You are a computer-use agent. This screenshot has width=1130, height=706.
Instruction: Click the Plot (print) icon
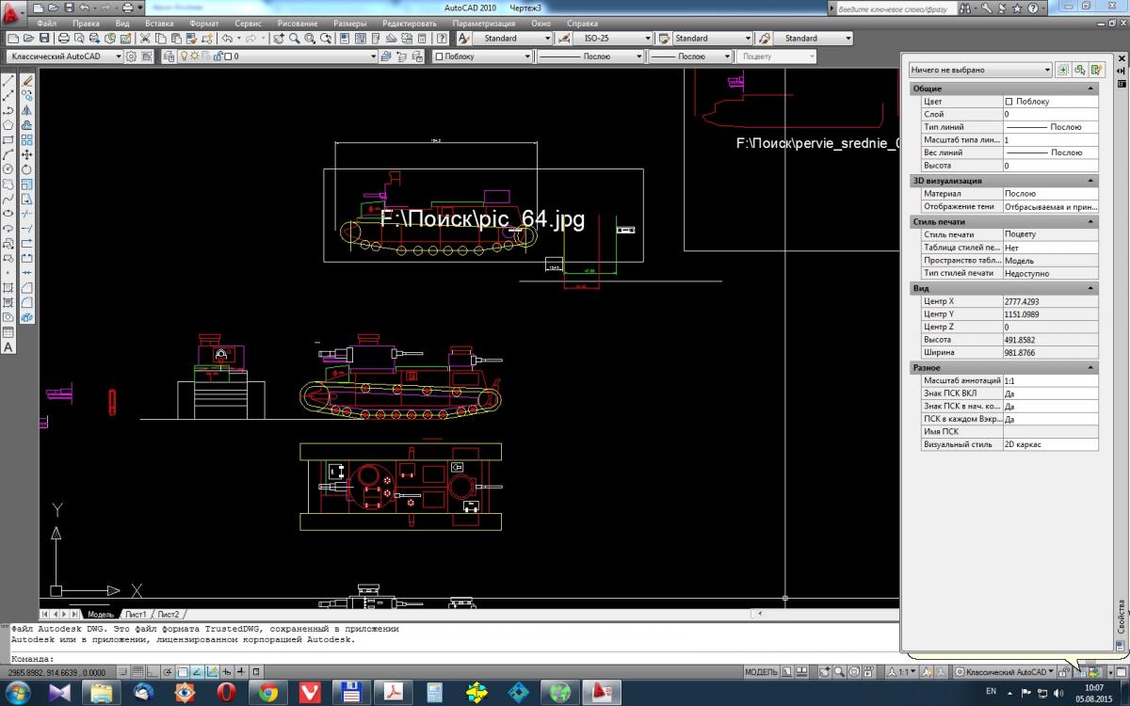pos(63,39)
